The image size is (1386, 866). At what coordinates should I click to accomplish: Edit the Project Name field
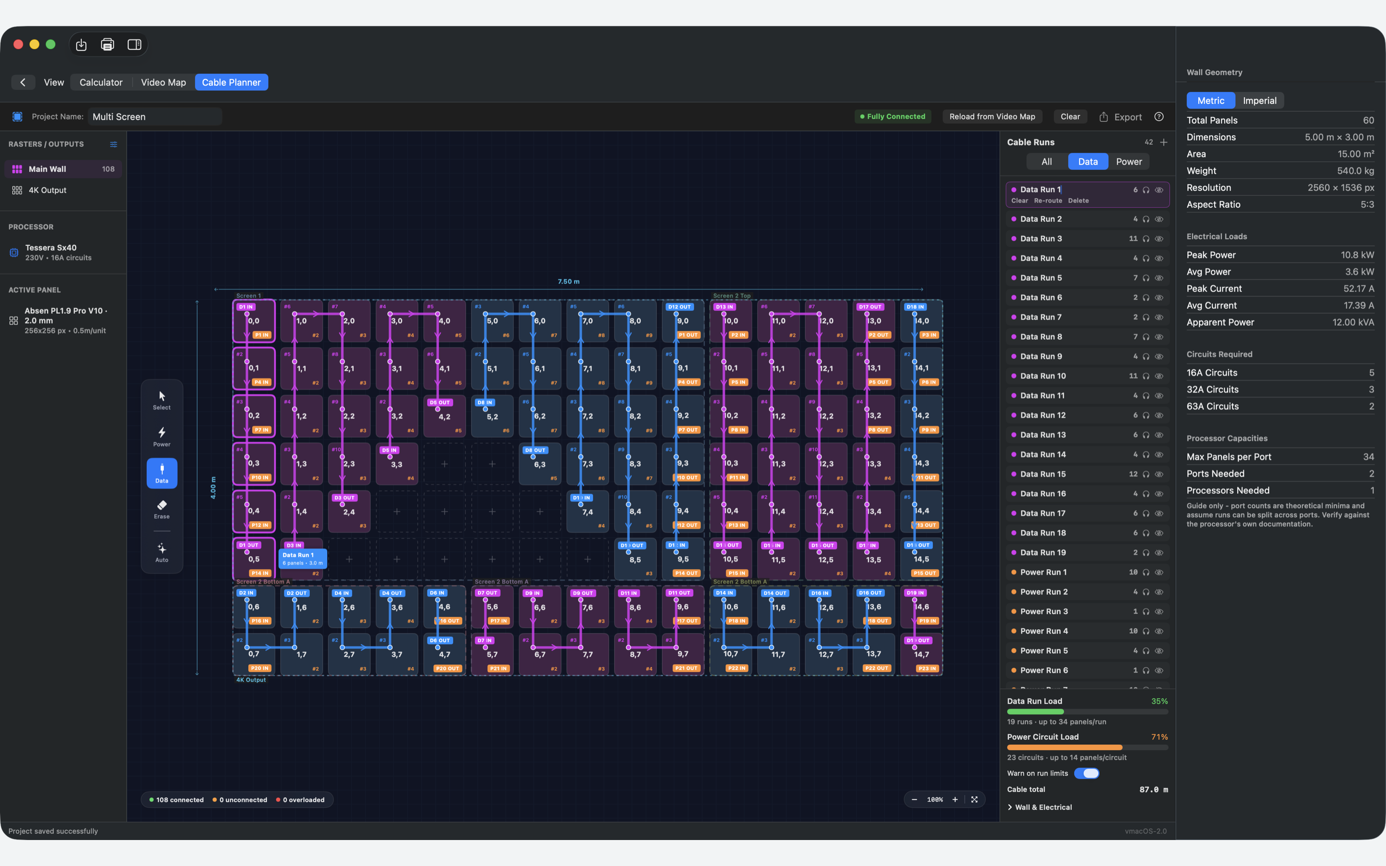[x=154, y=117]
